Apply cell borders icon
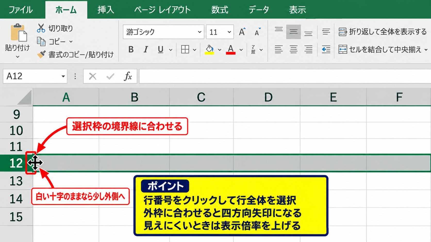 coord(185,49)
